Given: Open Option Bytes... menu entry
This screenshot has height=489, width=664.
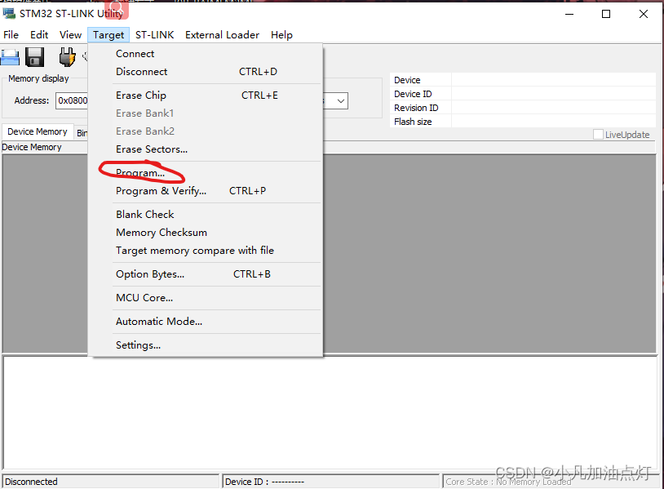Looking at the screenshot, I should point(206,274).
